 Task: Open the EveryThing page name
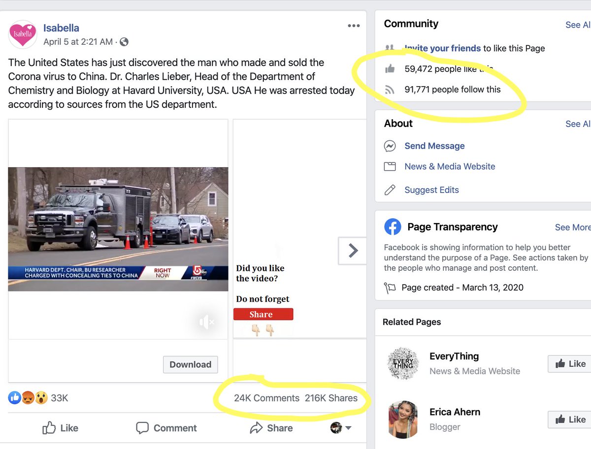click(454, 356)
